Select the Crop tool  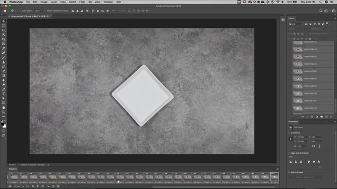4,39
